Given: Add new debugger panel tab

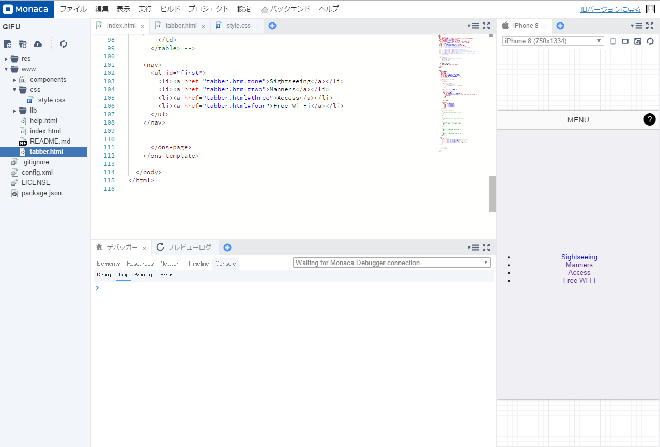Looking at the screenshot, I should (x=227, y=248).
